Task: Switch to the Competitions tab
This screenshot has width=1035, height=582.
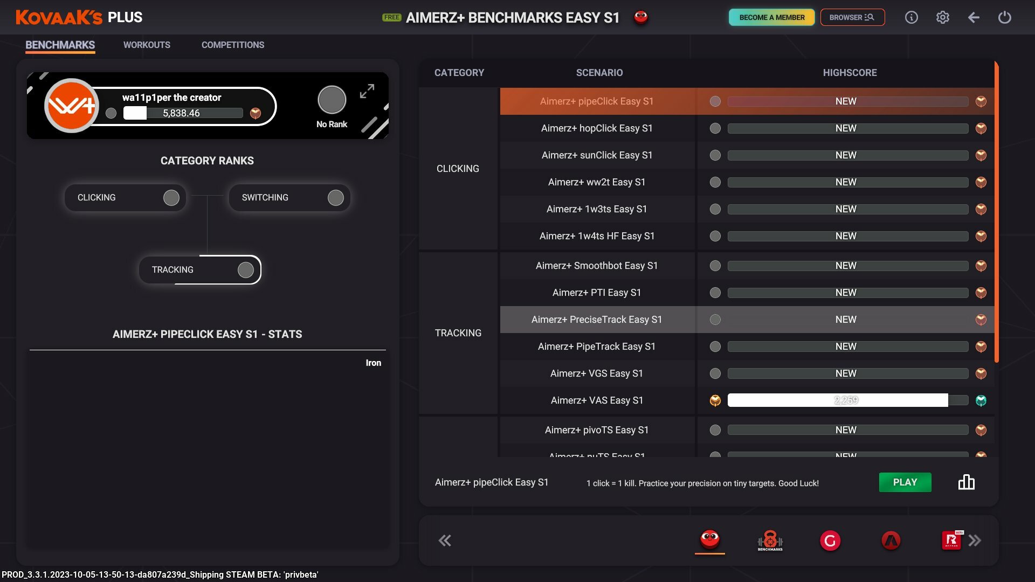Action: [x=233, y=45]
